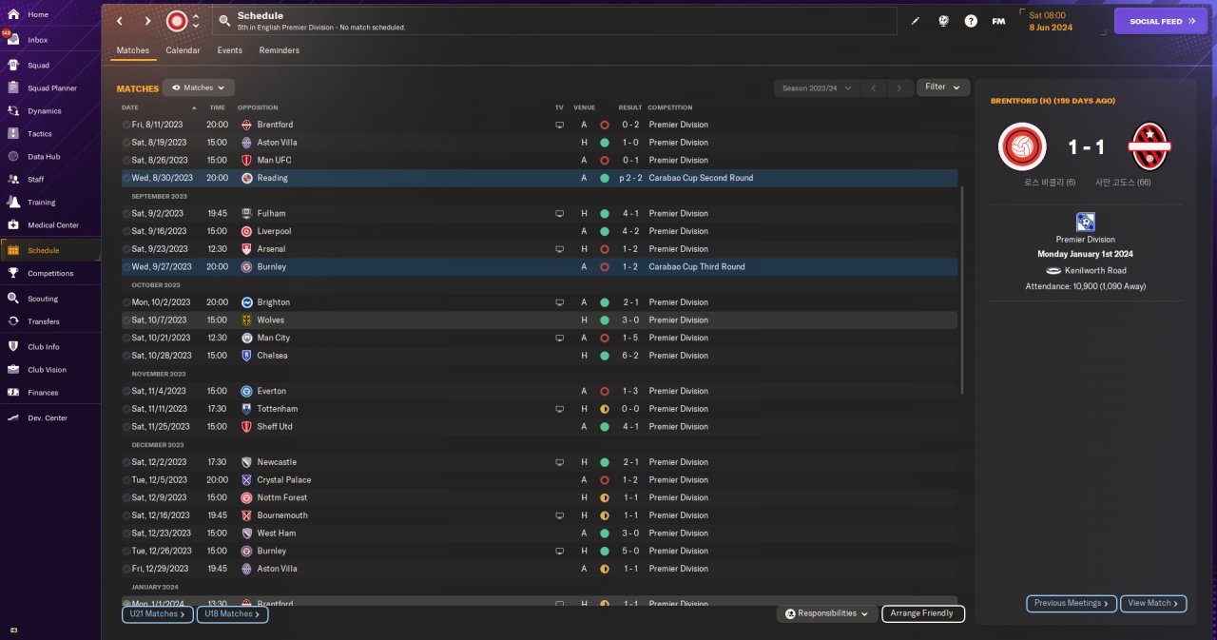1217x640 pixels.
Task: Open U21 Matches
Action: click(x=156, y=614)
